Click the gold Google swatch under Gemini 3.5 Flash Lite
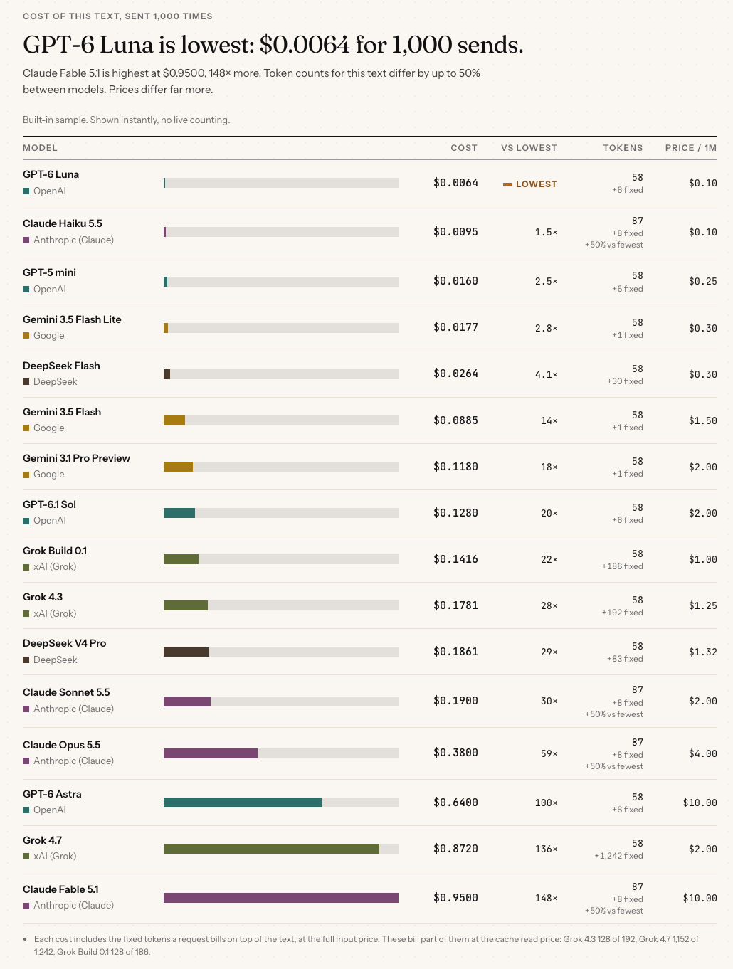The width and height of the screenshot is (733, 969). click(26, 336)
